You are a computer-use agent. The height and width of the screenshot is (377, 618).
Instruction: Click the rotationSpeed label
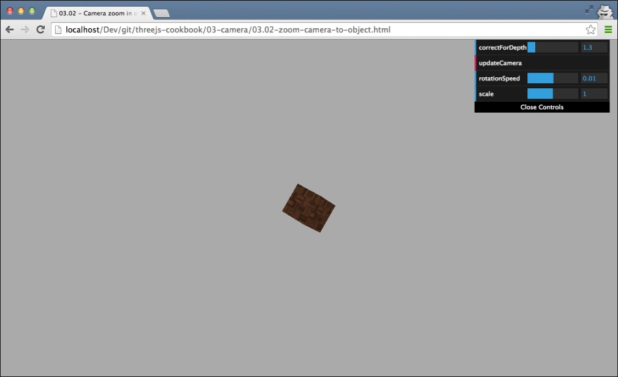[x=499, y=78]
